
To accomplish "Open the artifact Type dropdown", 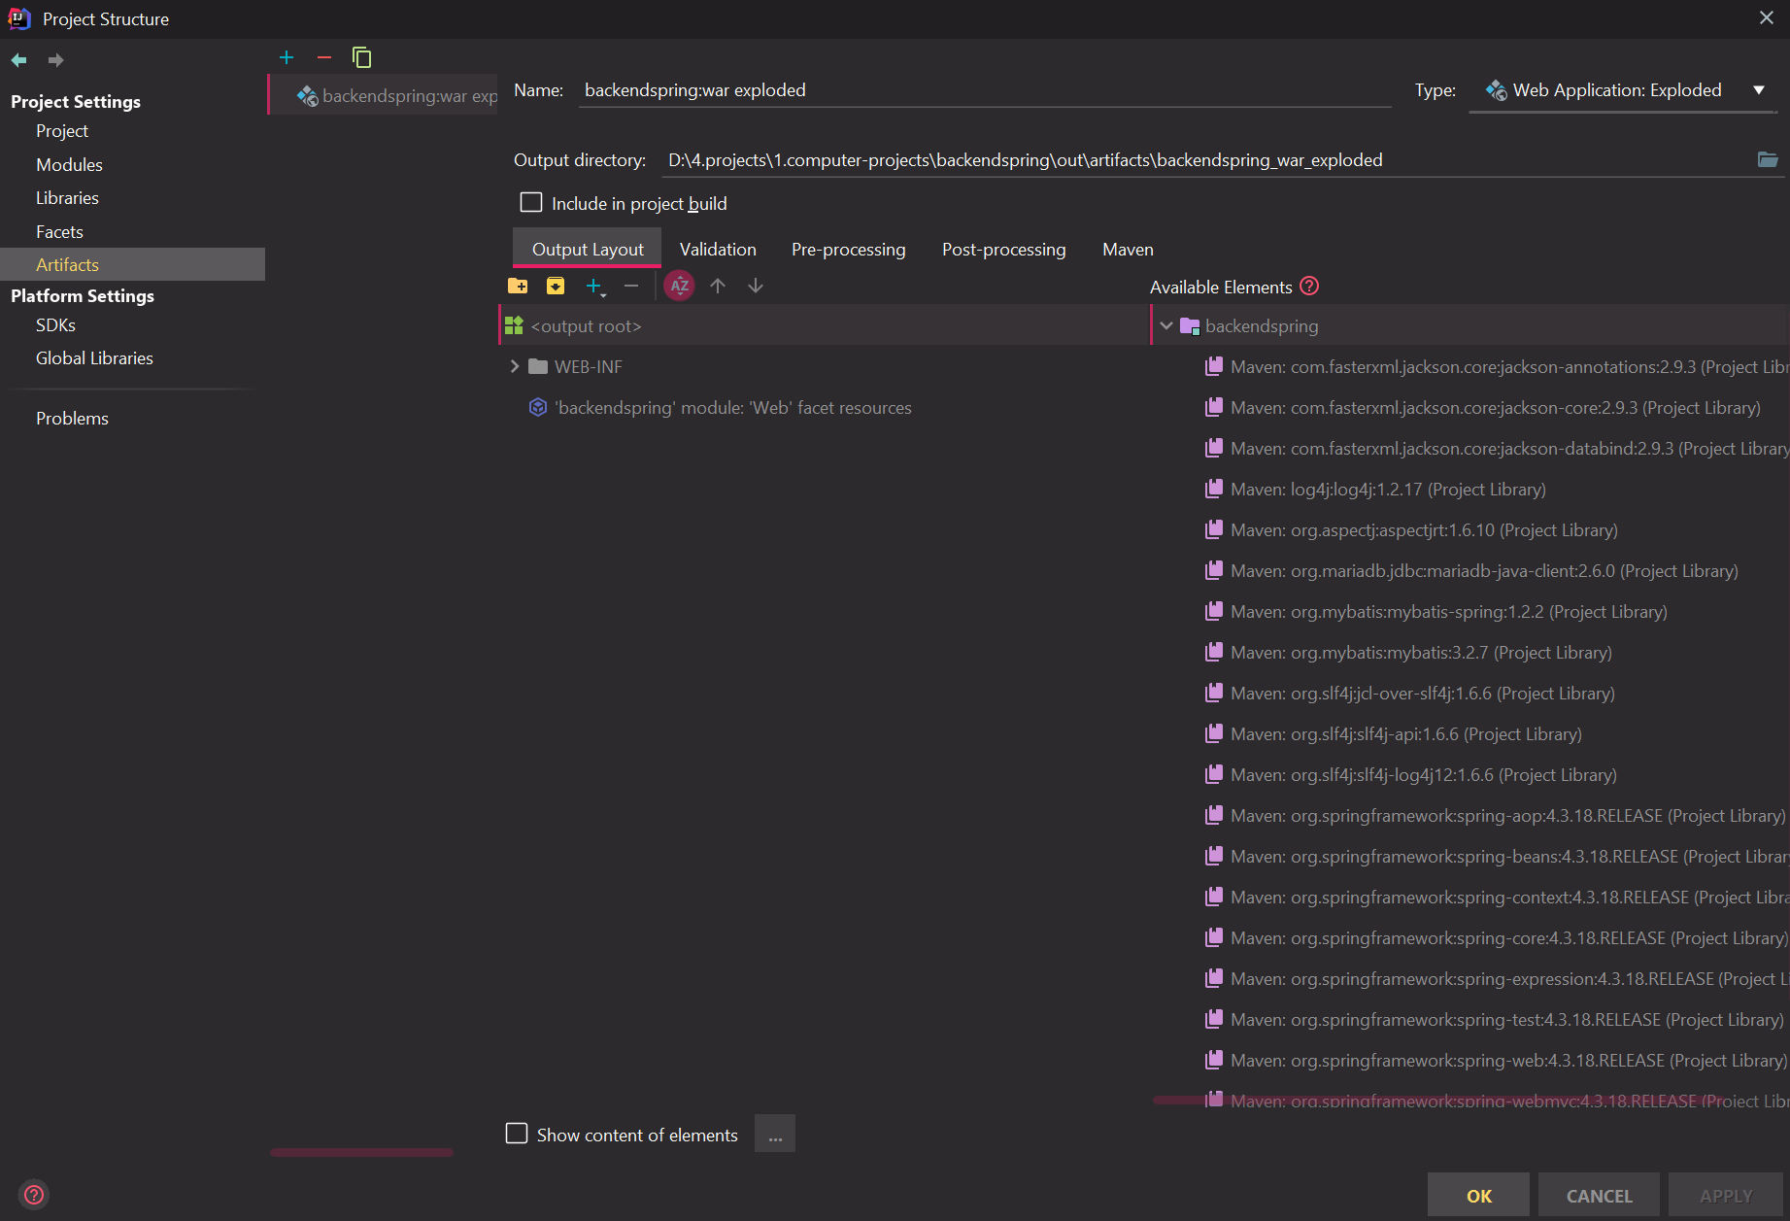I will click(1623, 90).
